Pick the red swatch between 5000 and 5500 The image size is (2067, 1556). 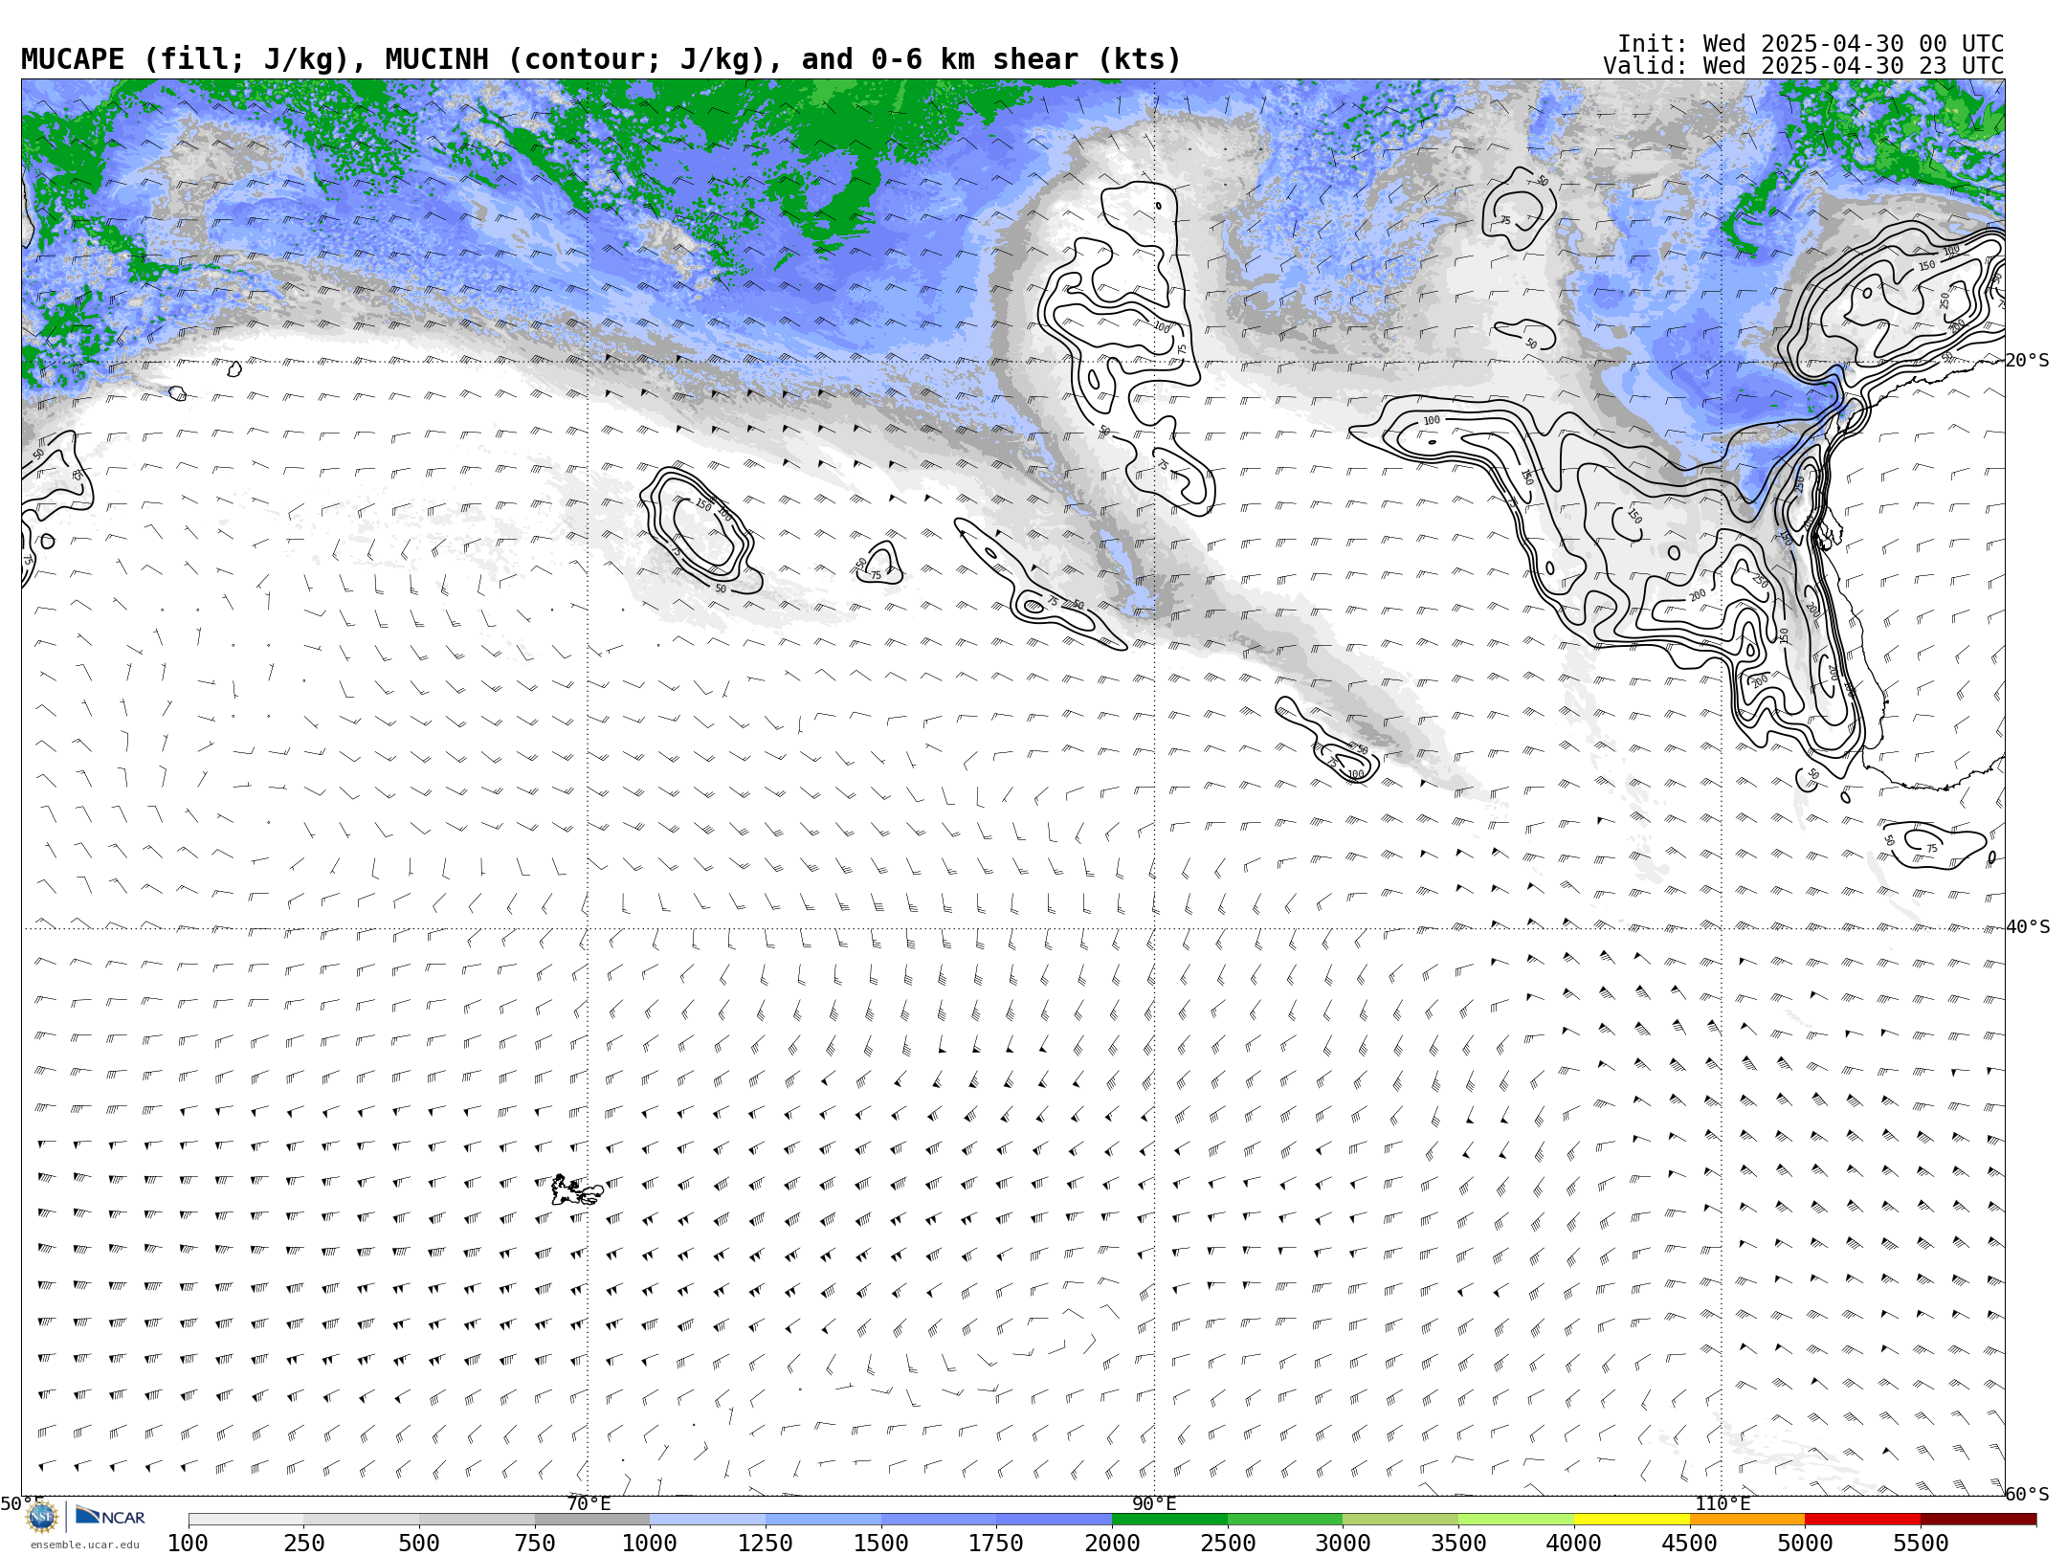[x=1863, y=1520]
